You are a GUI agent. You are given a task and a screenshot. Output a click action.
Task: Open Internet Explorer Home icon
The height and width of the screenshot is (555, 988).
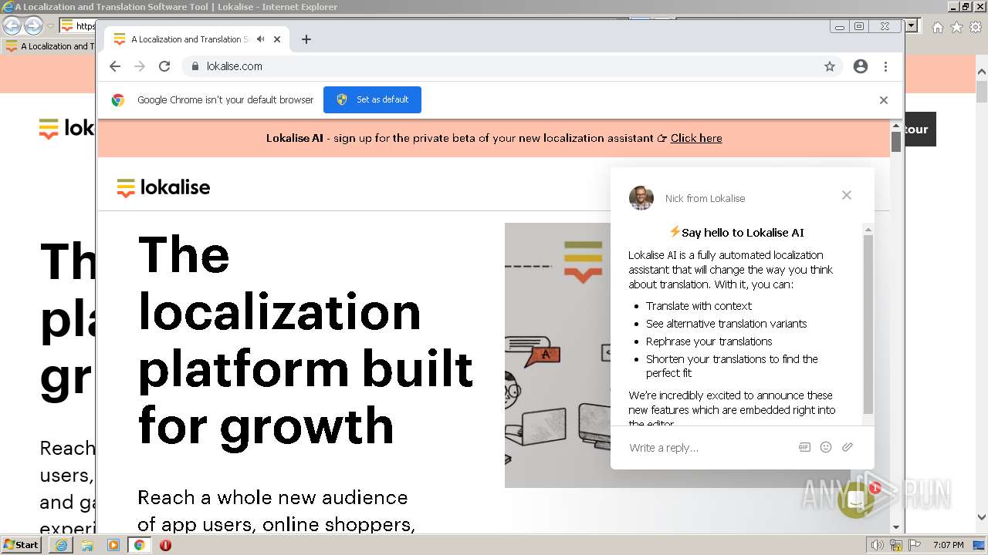tap(937, 27)
